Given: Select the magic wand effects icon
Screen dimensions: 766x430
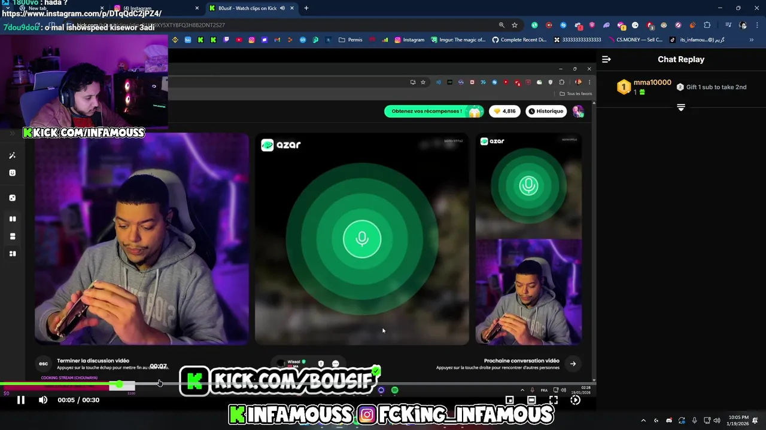Looking at the screenshot, I should pyautogui.click(x=13, y=155).
